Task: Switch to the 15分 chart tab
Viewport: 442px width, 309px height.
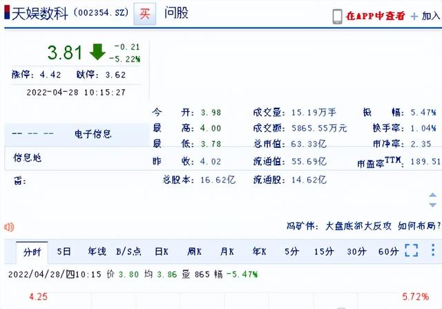Action: [x=324, y=251]
